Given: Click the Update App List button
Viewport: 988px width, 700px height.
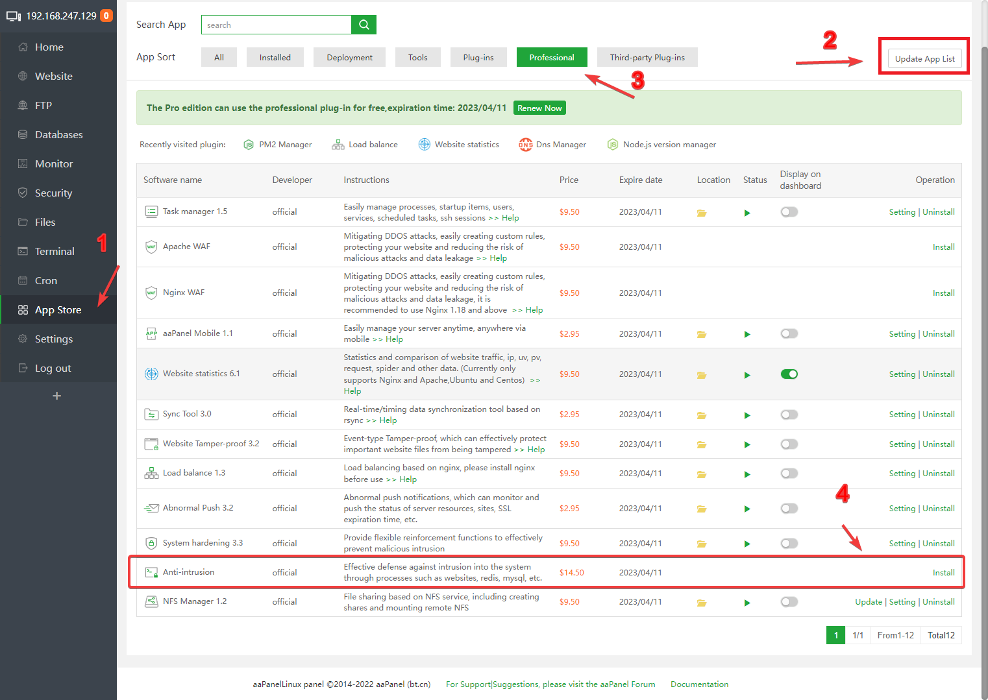Looking at the screenshot, I should [x=924, y=58].
